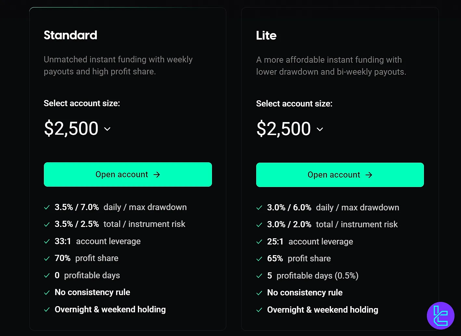Click the arrow icon in Lite's Open account
The image size is (461, 336).
click(369, 175)
